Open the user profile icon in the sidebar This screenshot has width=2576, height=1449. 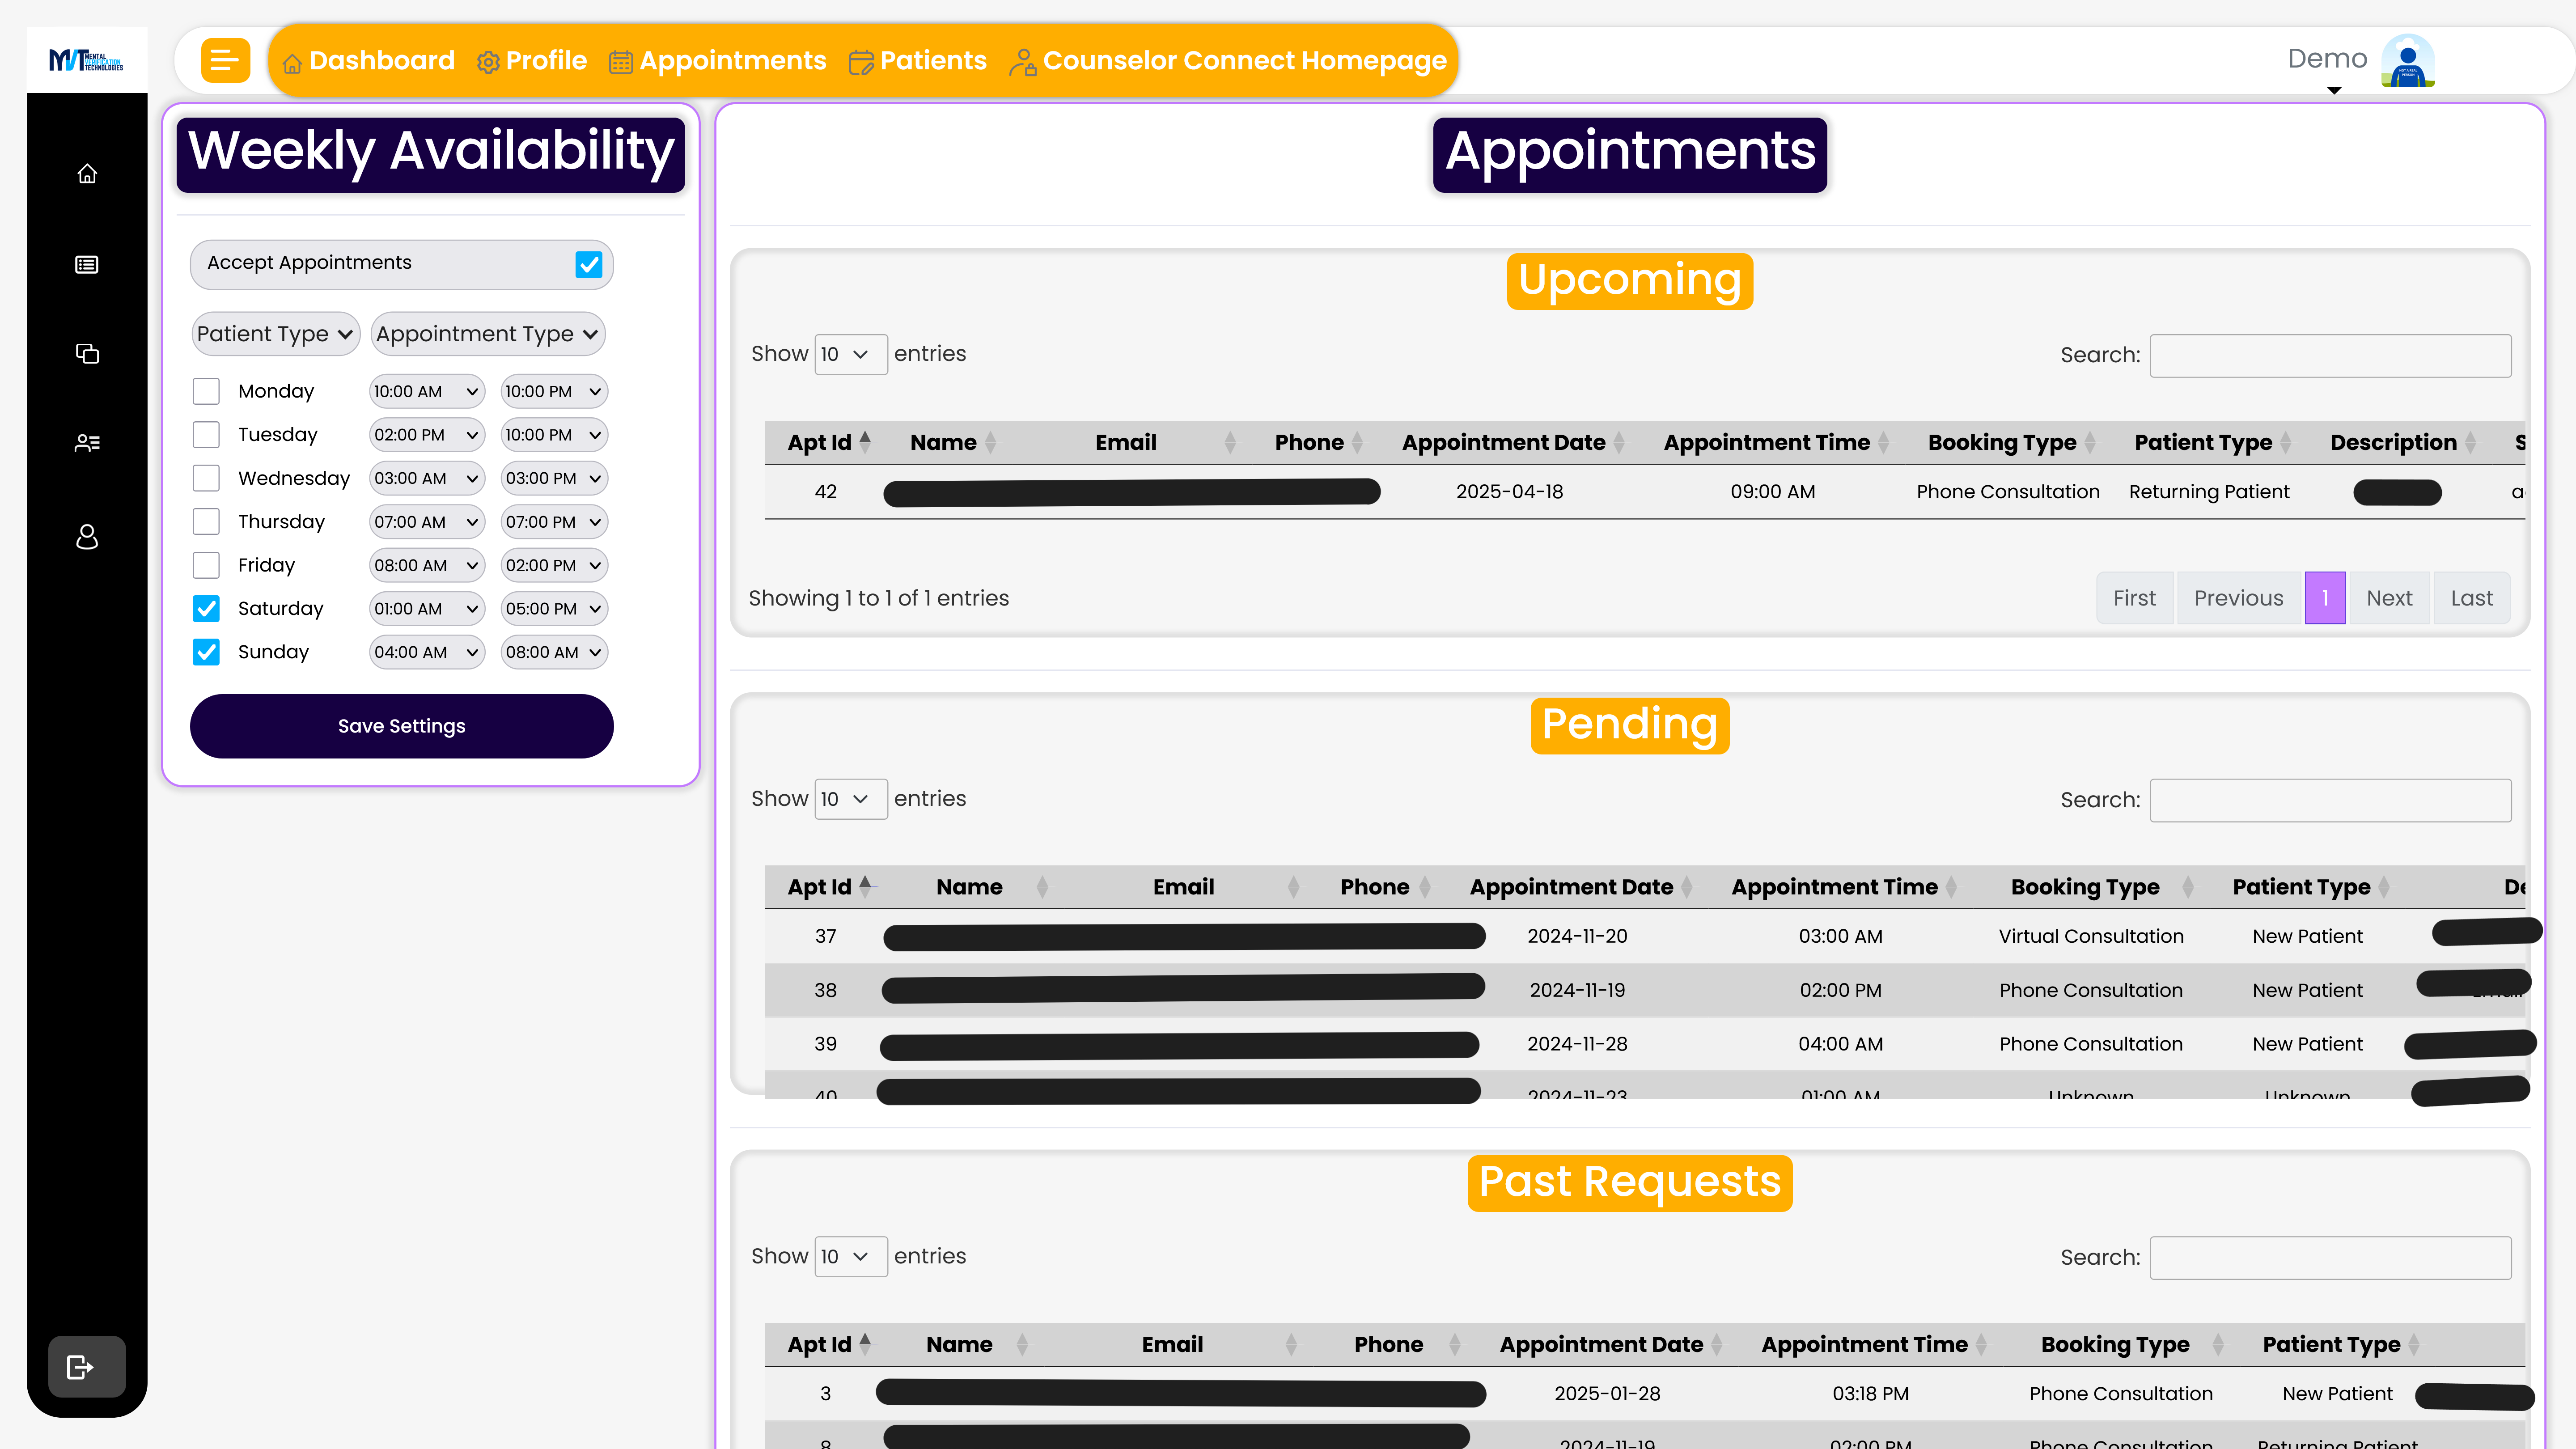tap(87, 537)
